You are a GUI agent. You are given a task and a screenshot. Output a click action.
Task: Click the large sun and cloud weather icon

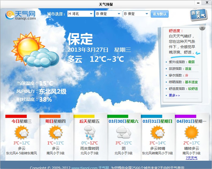pyautogui.click(x=35, y=50)
